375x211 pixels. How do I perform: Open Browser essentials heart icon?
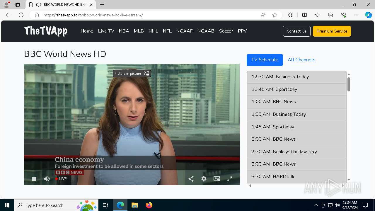pos(343,15)
